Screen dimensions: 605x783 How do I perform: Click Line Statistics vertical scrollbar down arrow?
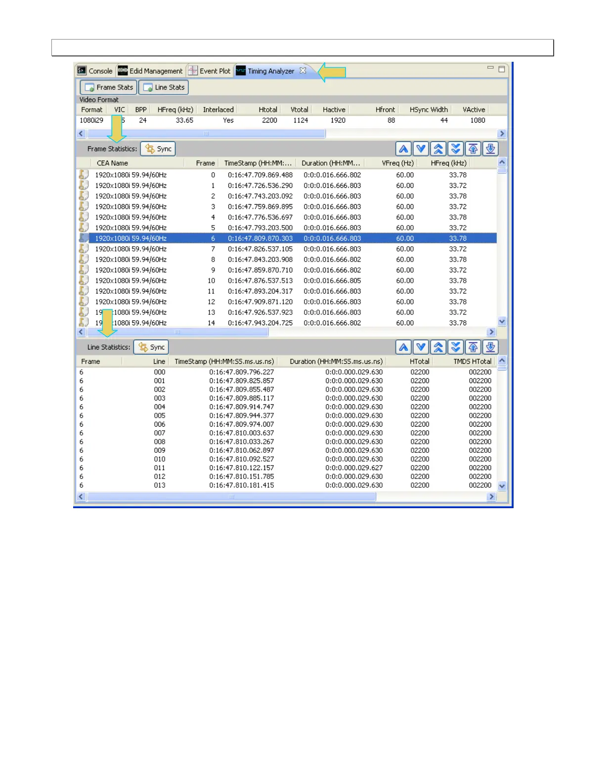click(x=502, y=486)
